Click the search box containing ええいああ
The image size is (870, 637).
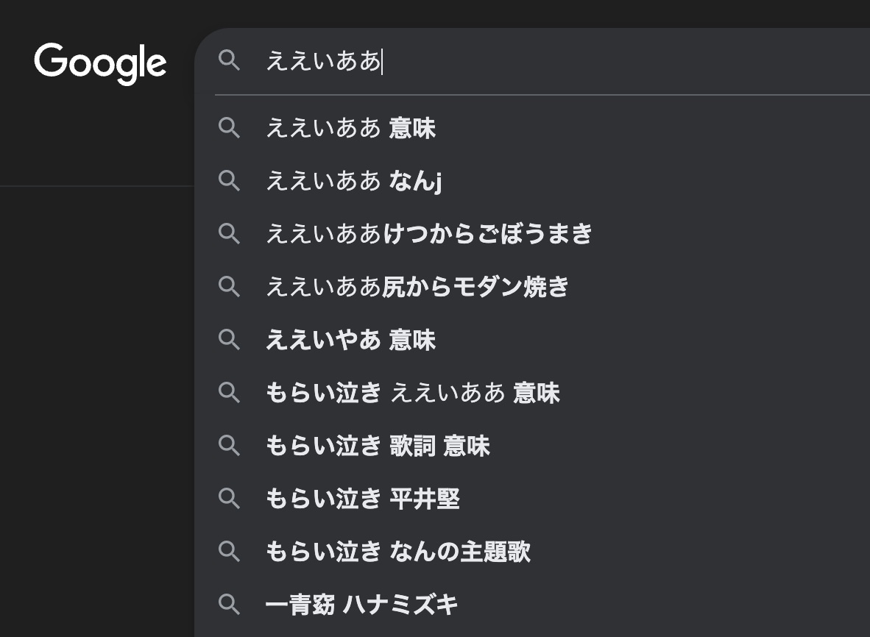coord(515,62)
